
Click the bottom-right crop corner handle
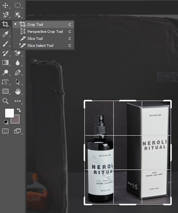point(171,204)
